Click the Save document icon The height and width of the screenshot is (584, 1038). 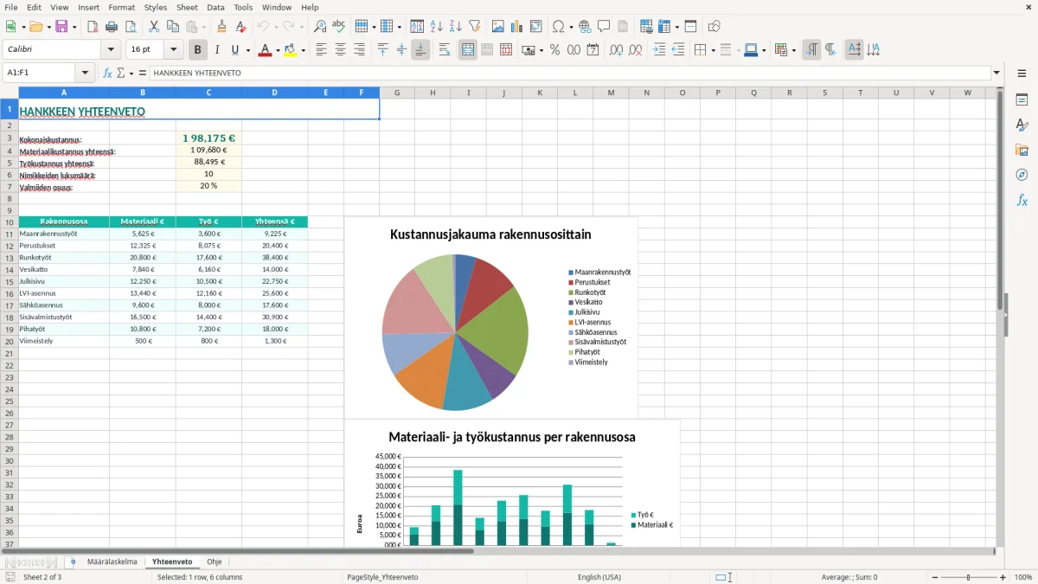point(61,27)
